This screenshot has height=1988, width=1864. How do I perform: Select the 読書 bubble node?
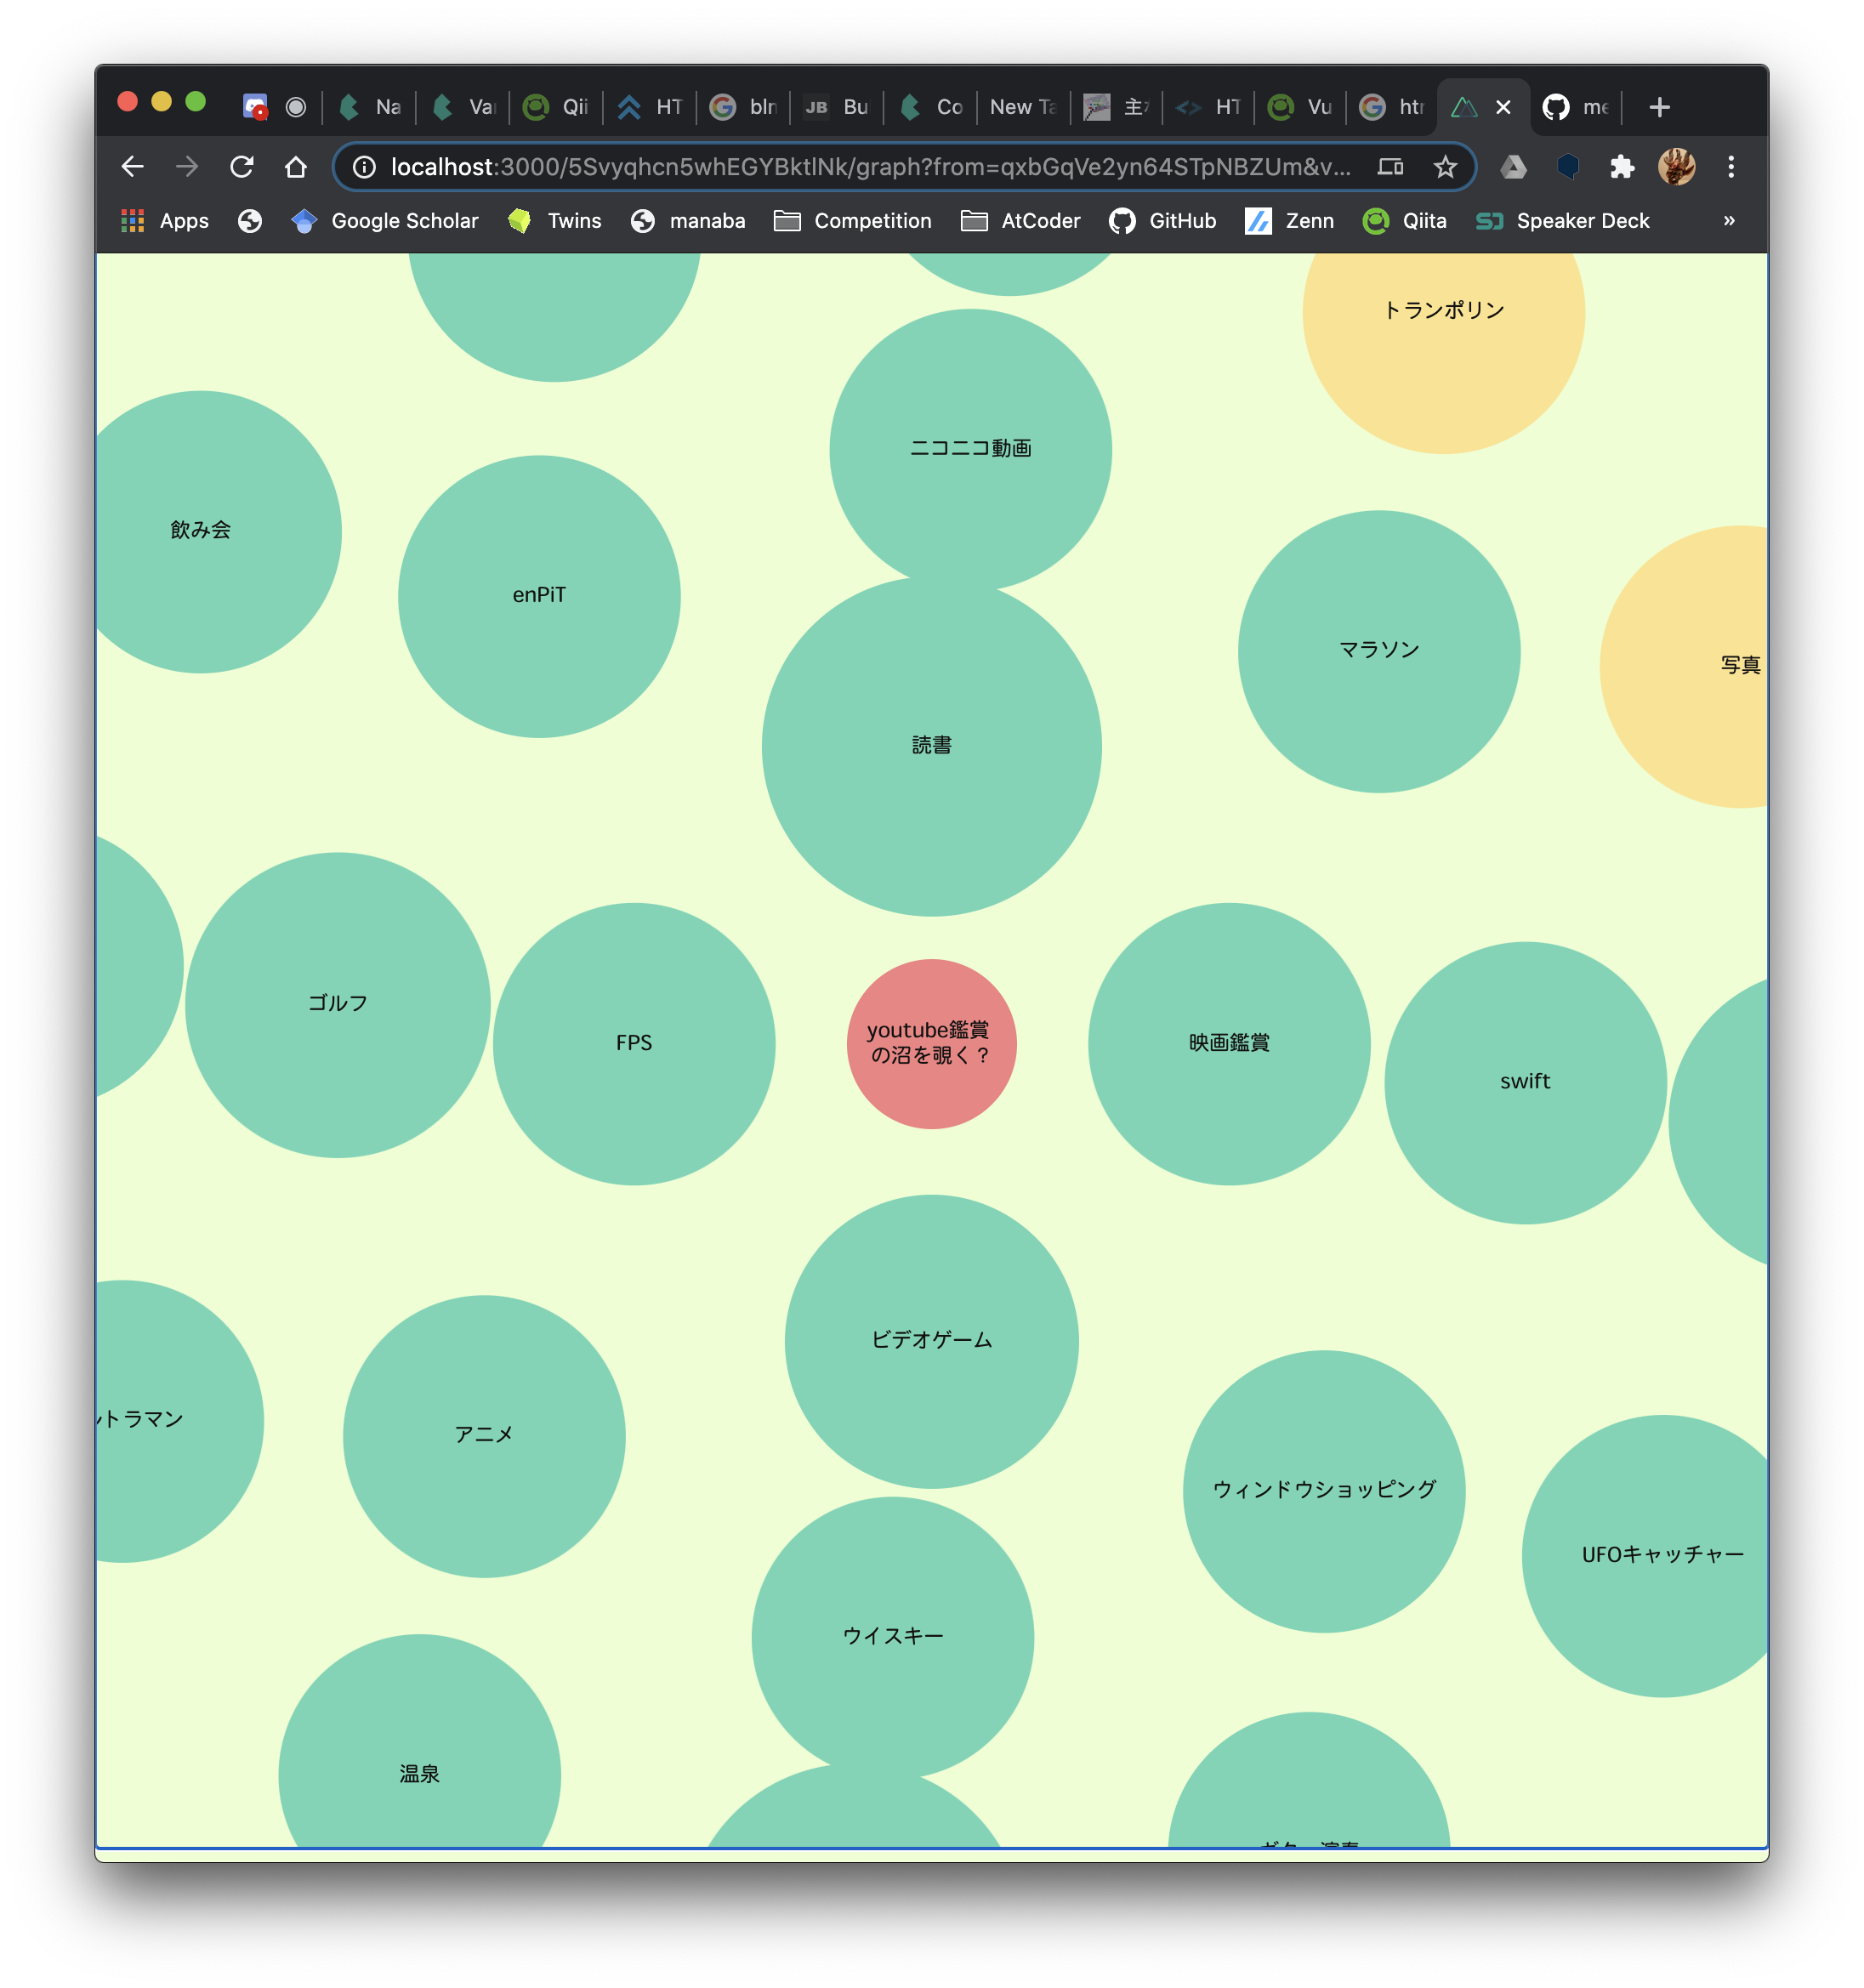pos(931,746)
